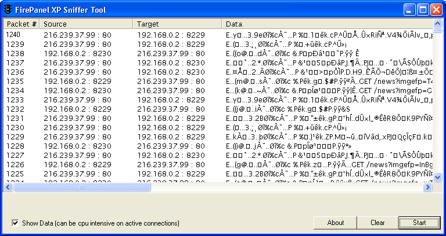Select packet row 1237
The height and width of the screenshot is (236, 446).
point(218,62)
